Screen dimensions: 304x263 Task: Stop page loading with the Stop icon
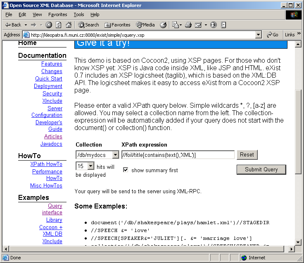point(49,25)
